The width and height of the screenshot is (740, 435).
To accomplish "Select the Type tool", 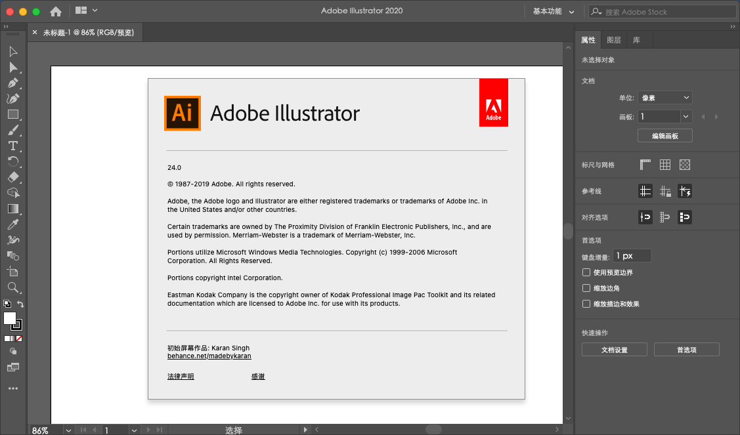I will pos(12,146).
